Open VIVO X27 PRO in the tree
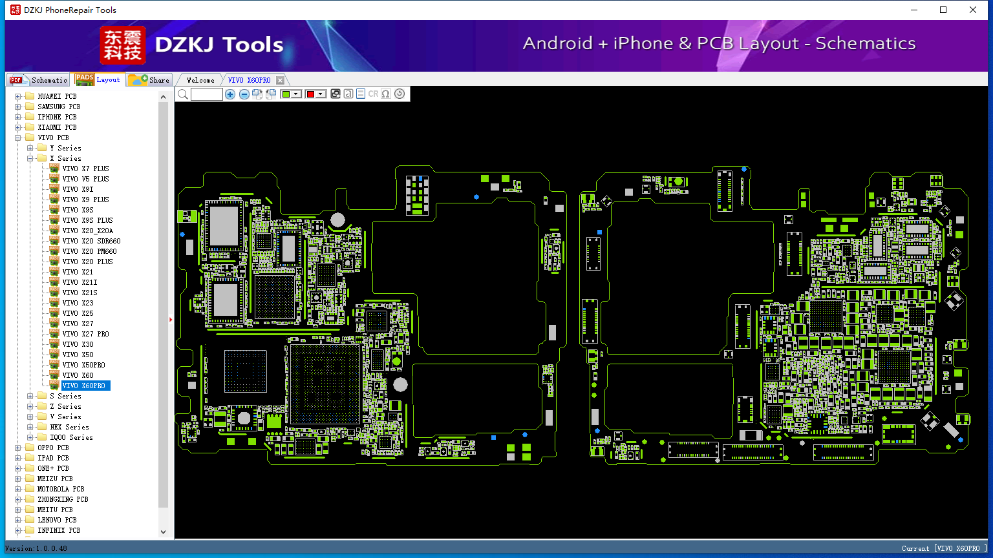 click(x=85, y=334)
